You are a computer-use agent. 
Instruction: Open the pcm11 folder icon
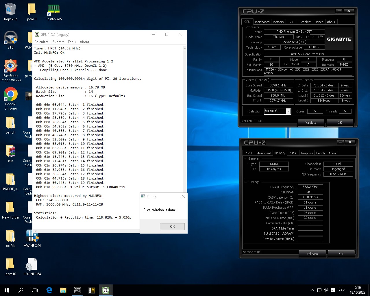(x=32, y=12)
